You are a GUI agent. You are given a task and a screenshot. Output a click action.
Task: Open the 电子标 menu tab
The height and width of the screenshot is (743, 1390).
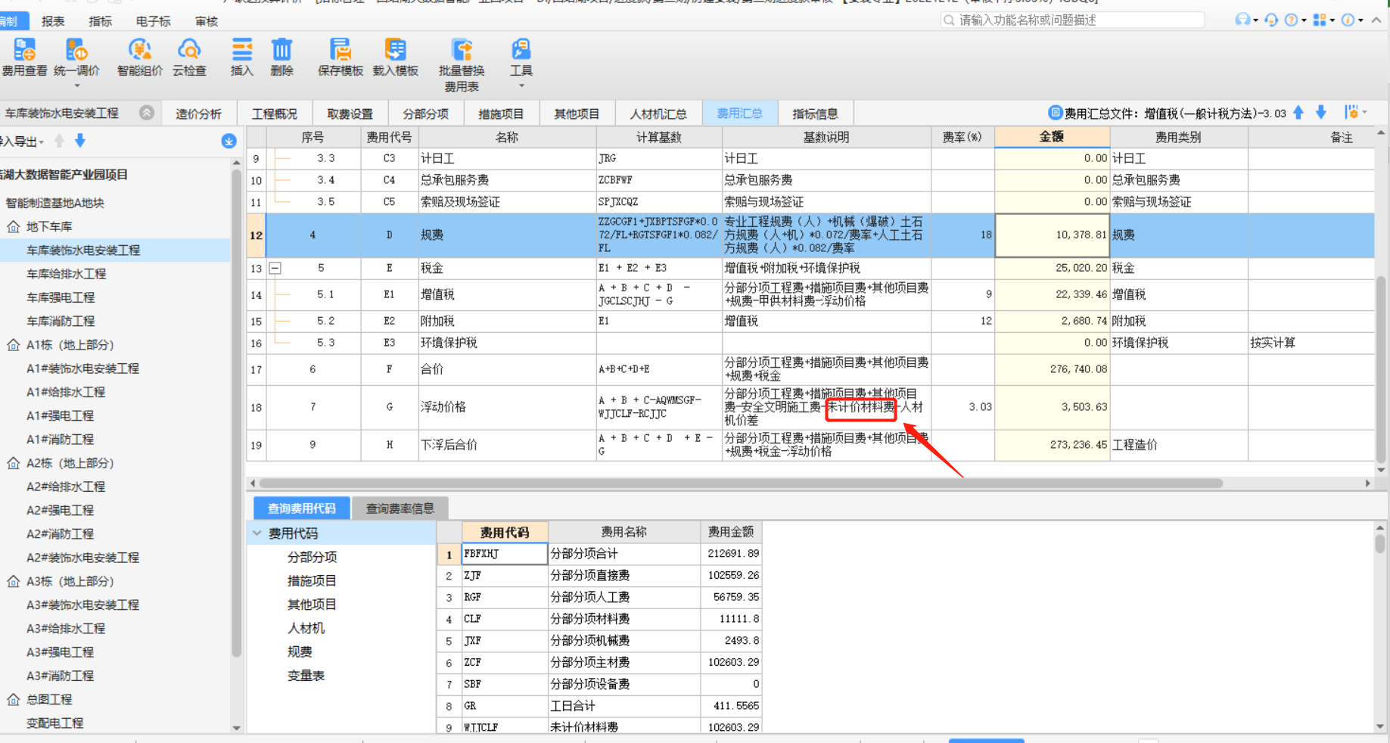tap(153, 21)
